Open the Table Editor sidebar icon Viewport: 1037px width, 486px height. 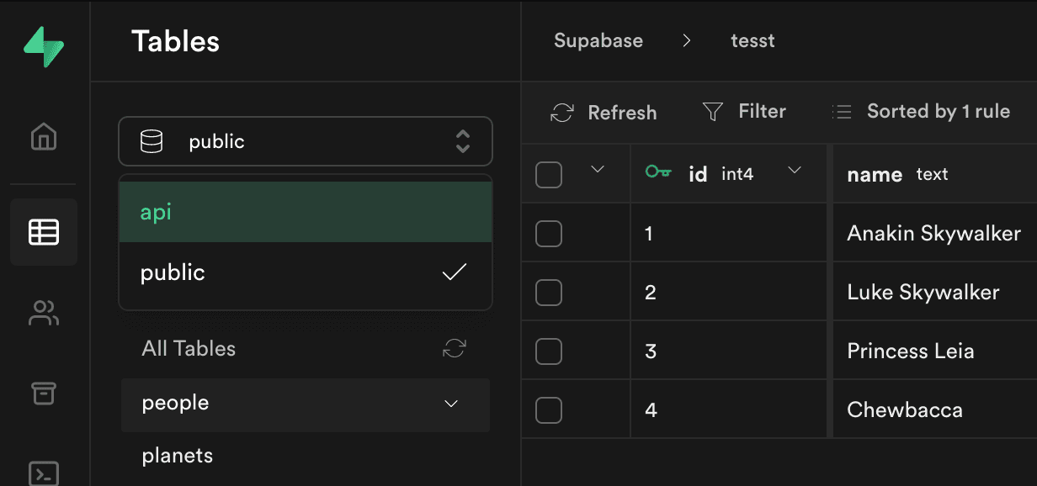click(x=44, y=232)
